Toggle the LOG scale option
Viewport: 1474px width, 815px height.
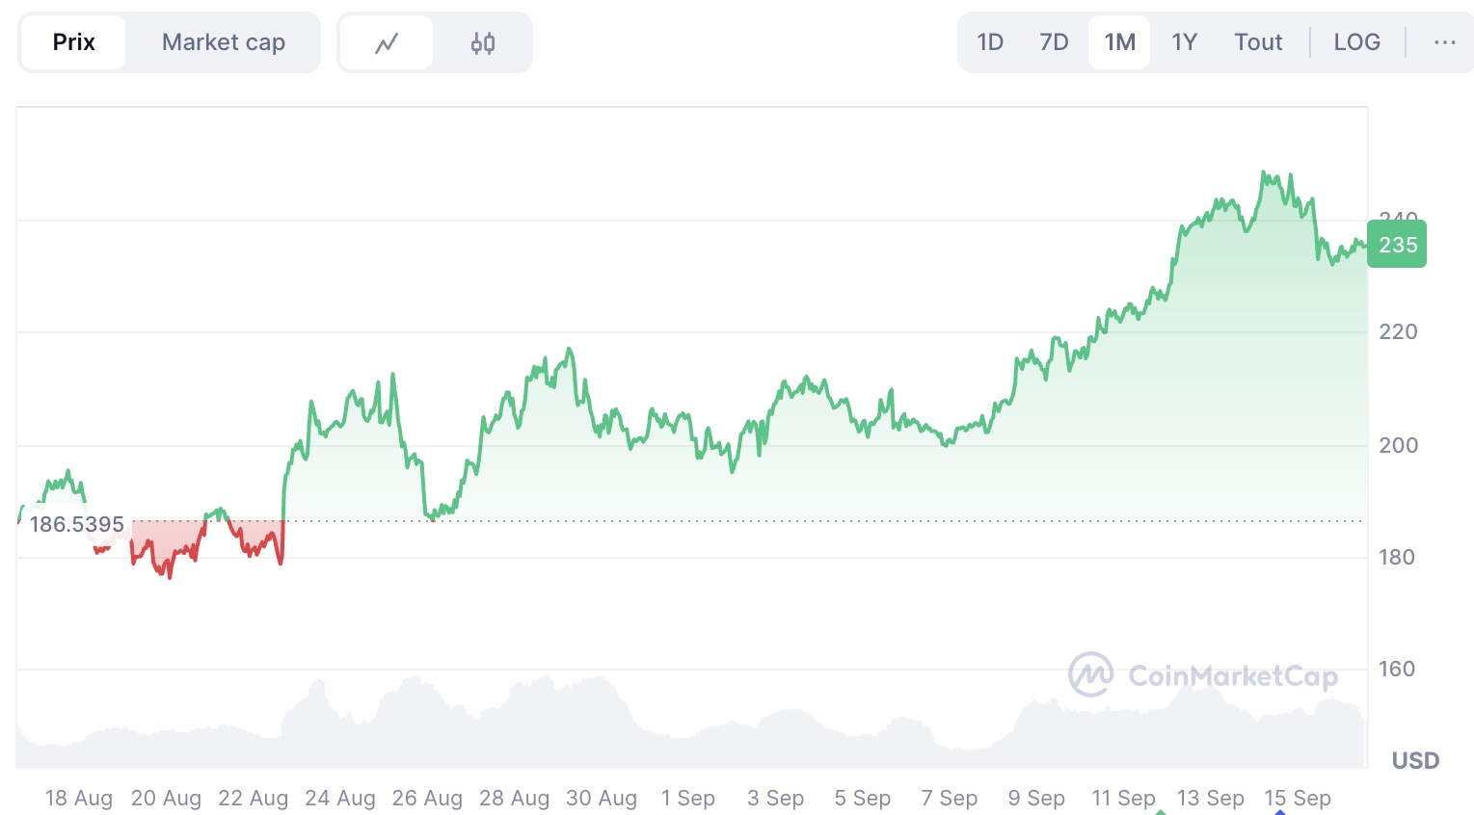(1356, 42)
